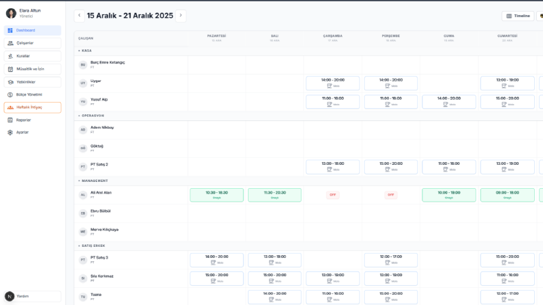
Task: Click Adem Nikbay's avatar
Action: tap(83, 130)
